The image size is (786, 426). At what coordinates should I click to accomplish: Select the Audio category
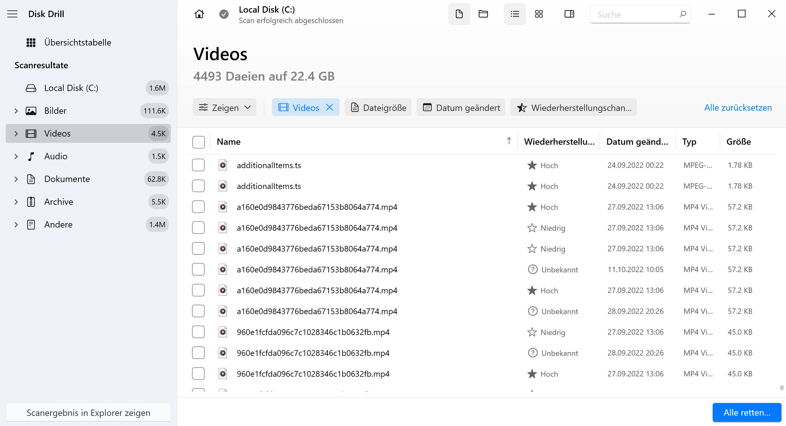[88, 156]
